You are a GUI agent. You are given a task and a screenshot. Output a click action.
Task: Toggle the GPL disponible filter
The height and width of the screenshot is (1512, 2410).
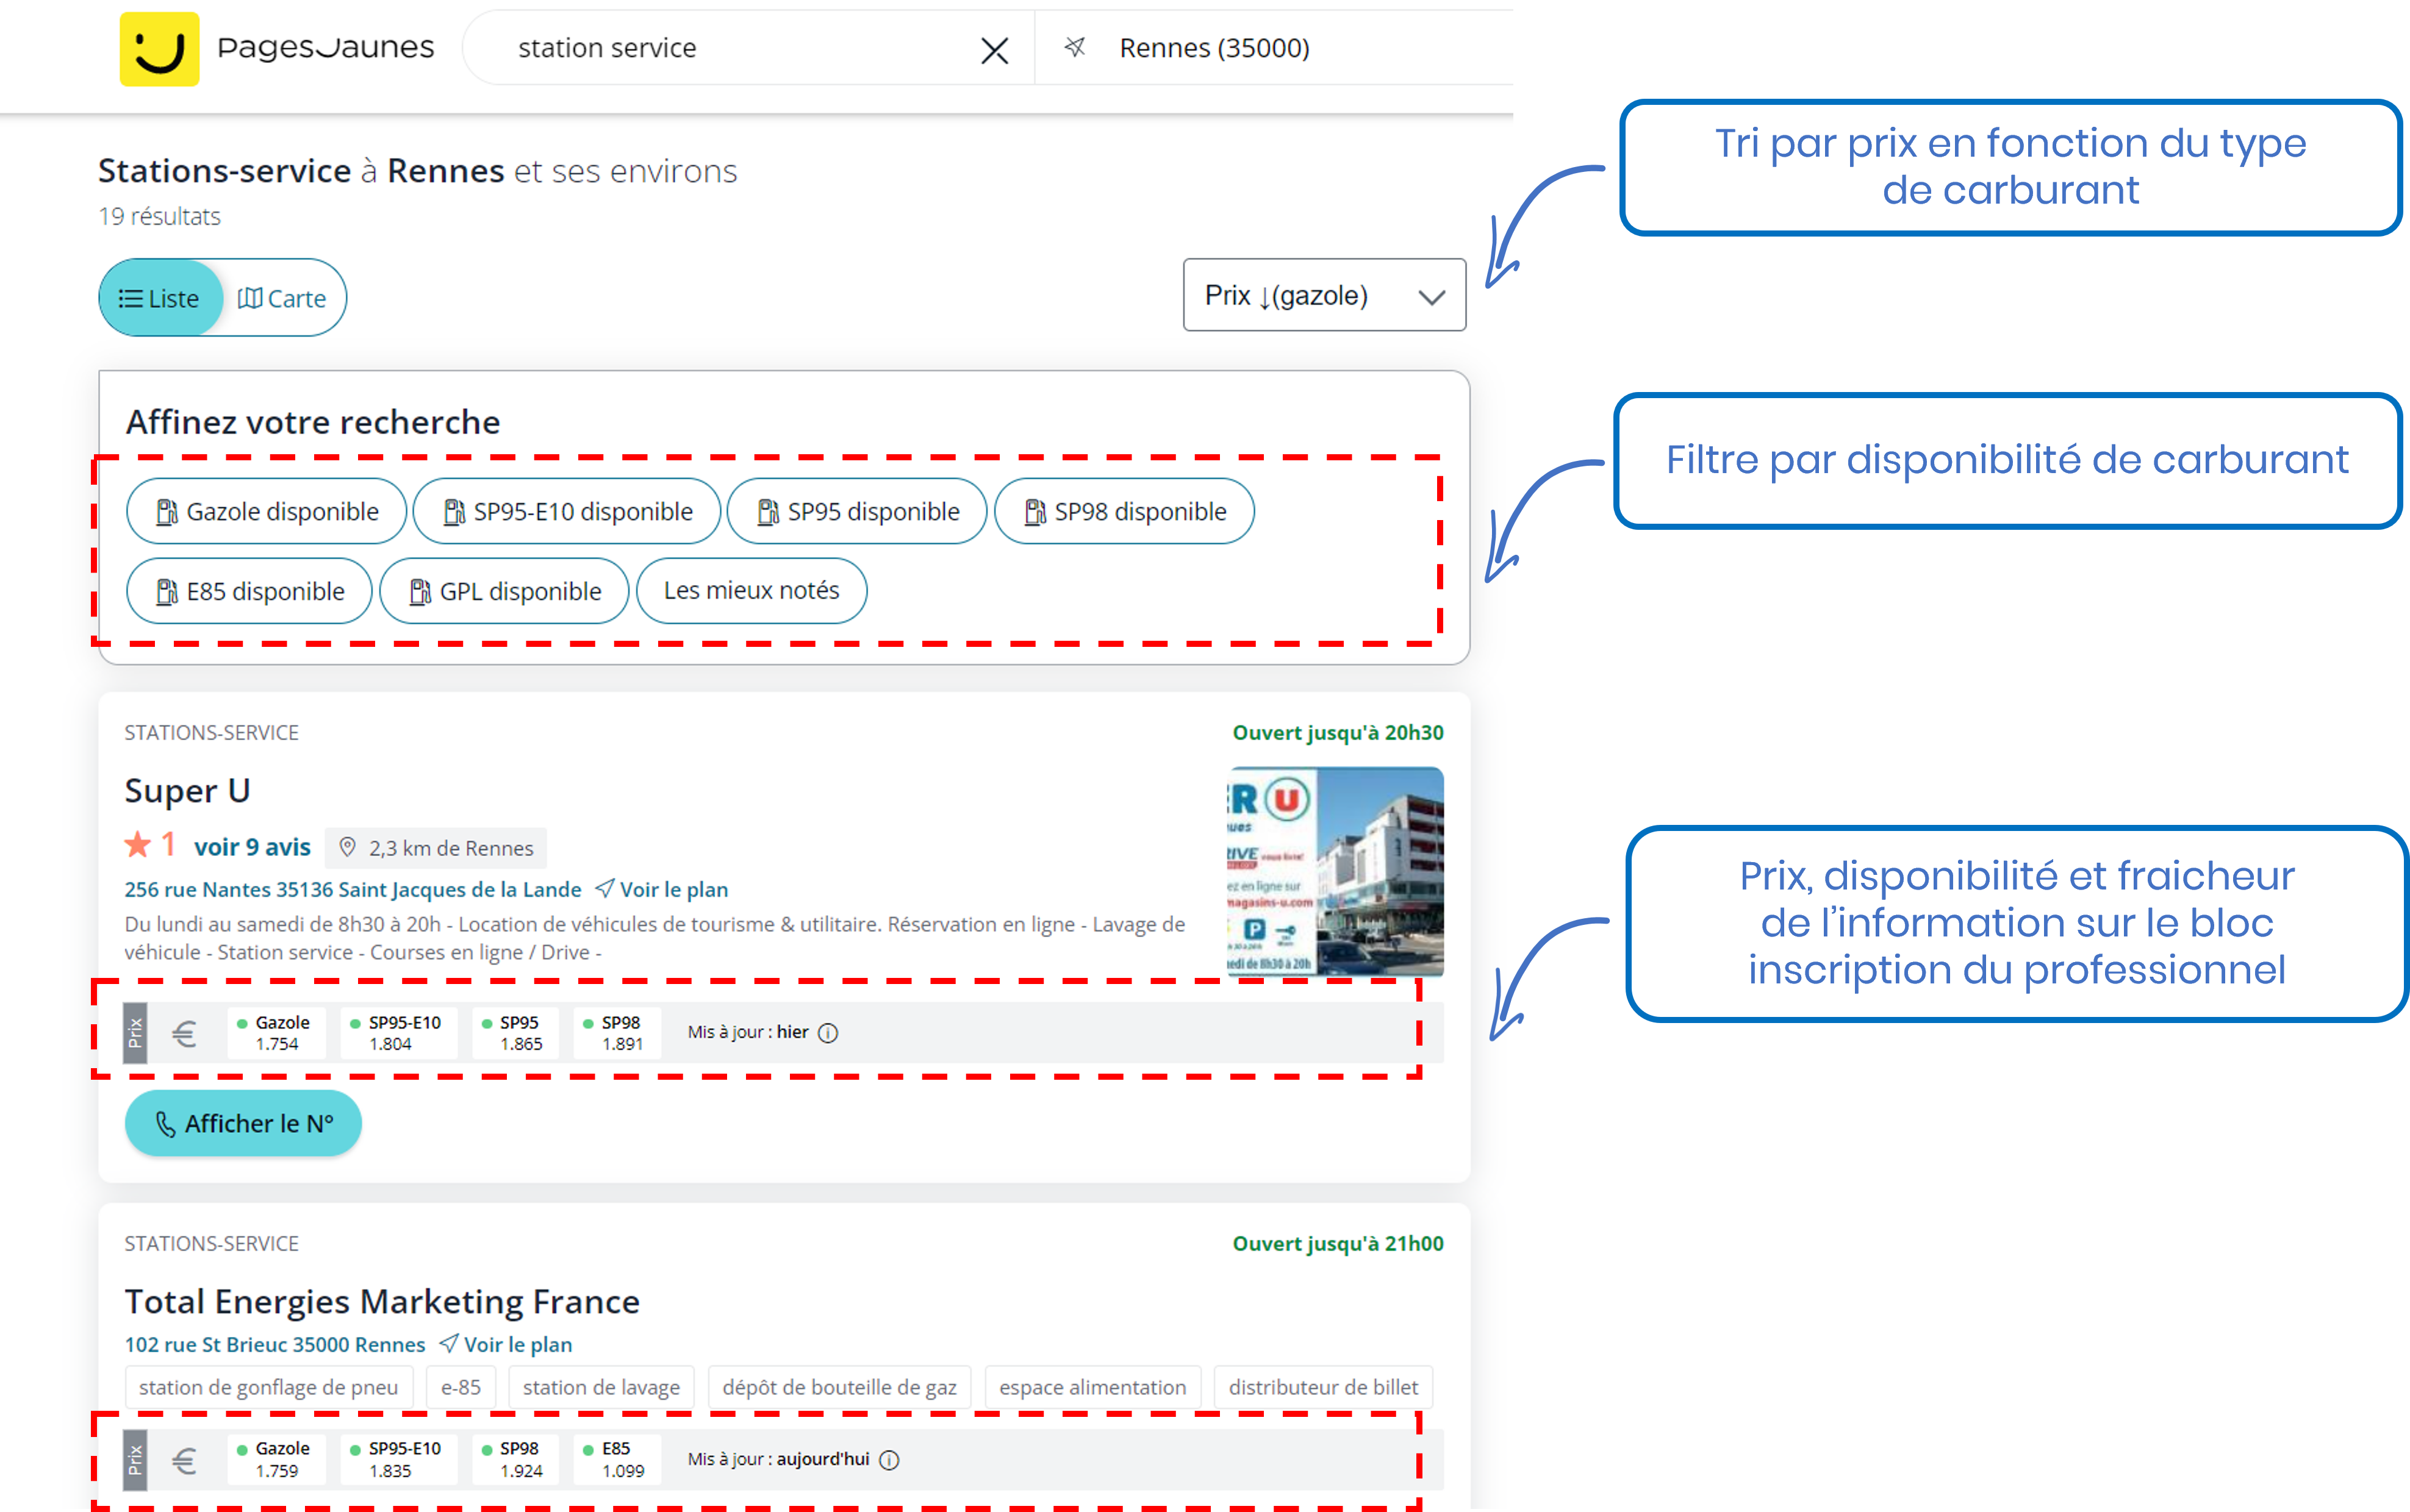coord(504,591)
